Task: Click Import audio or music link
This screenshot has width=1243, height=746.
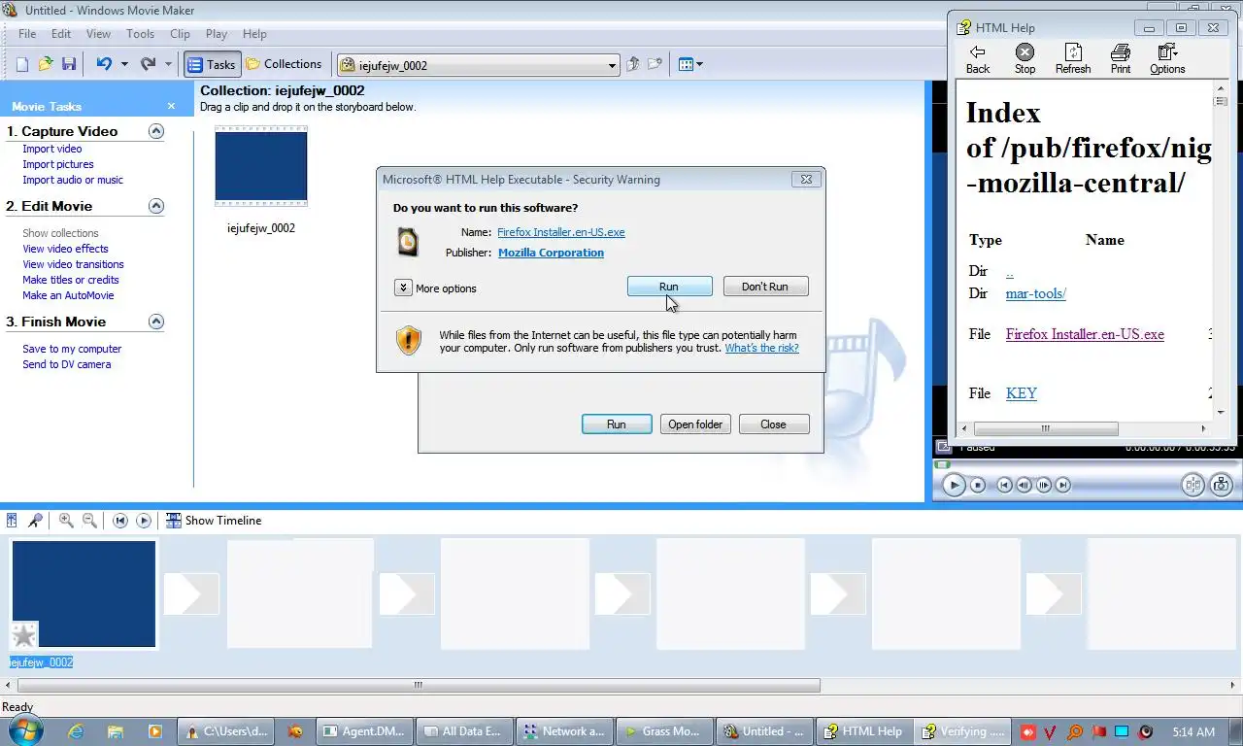Action: click(73, 180)
